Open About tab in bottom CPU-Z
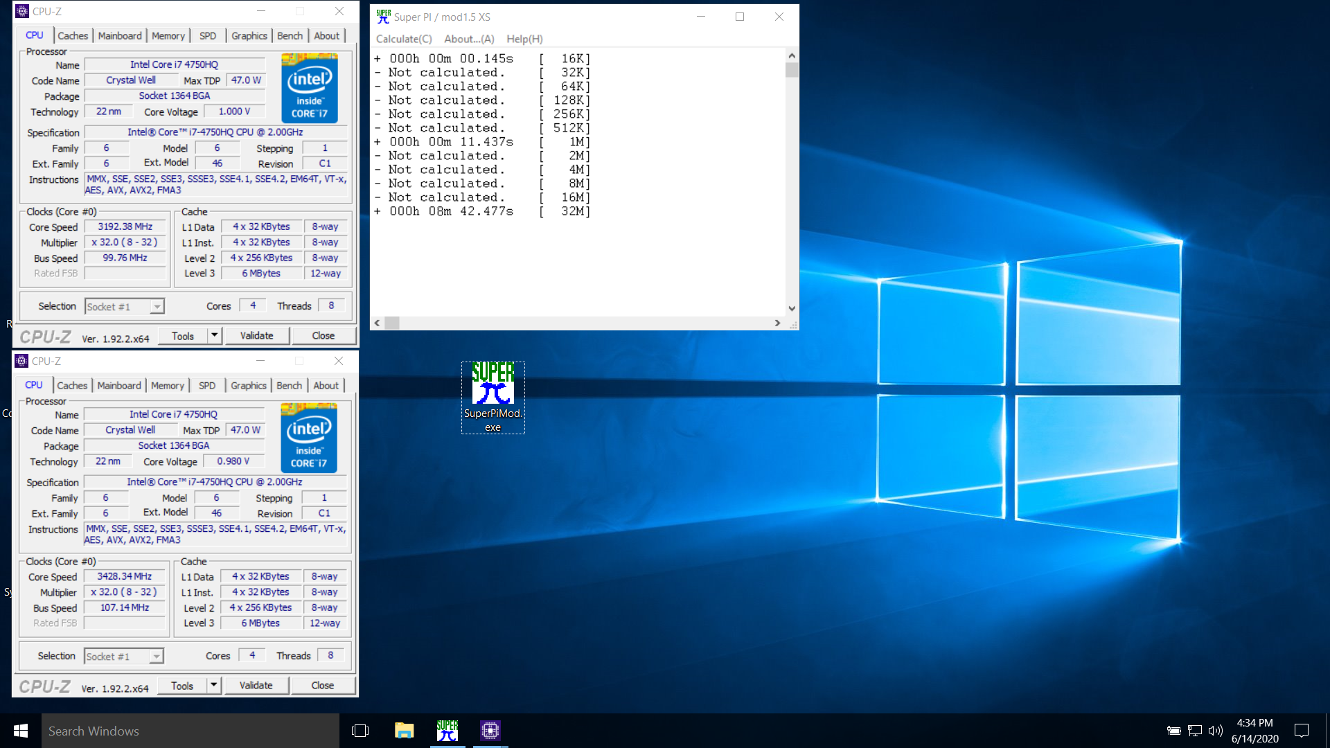The width and height of the screenshot is (1330, 748). click(326, 386)
